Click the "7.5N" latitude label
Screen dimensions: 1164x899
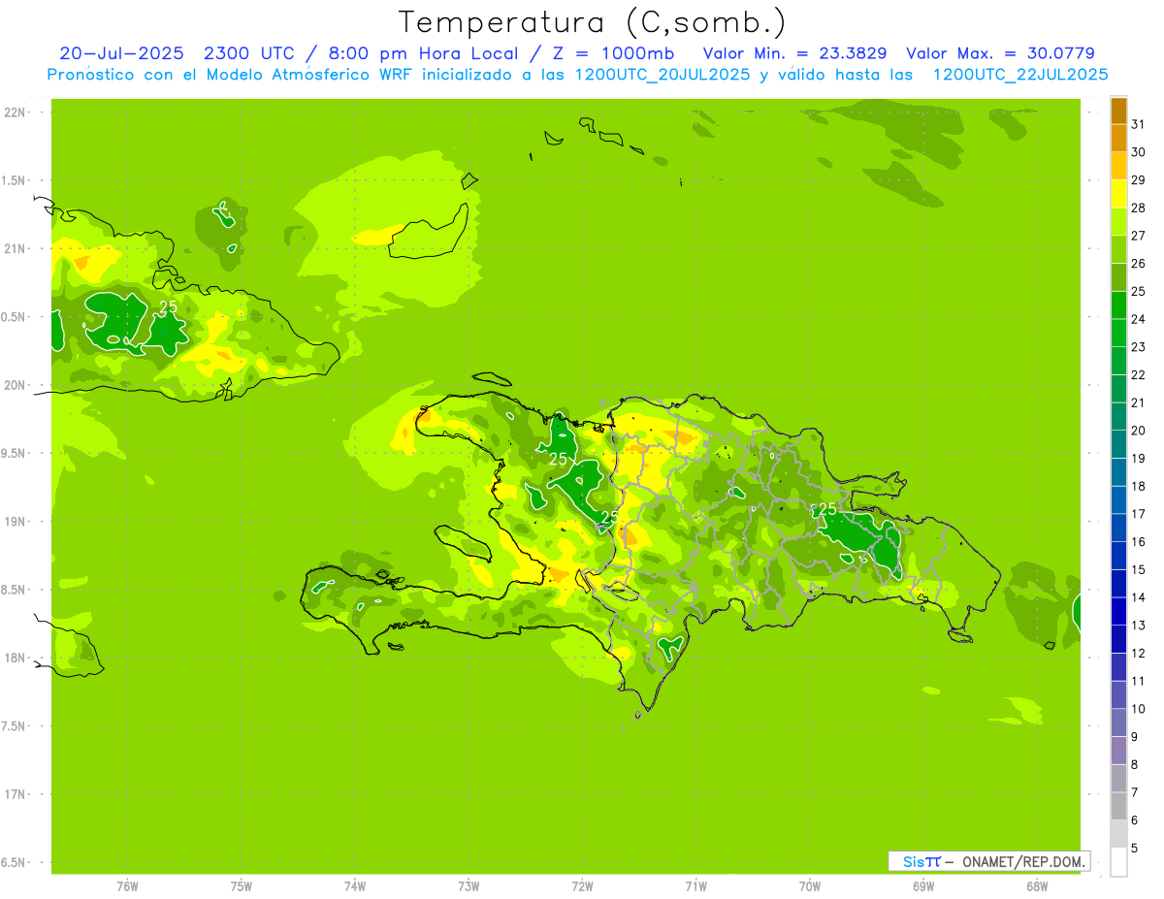pyautogui.click(x=15, y=726)
